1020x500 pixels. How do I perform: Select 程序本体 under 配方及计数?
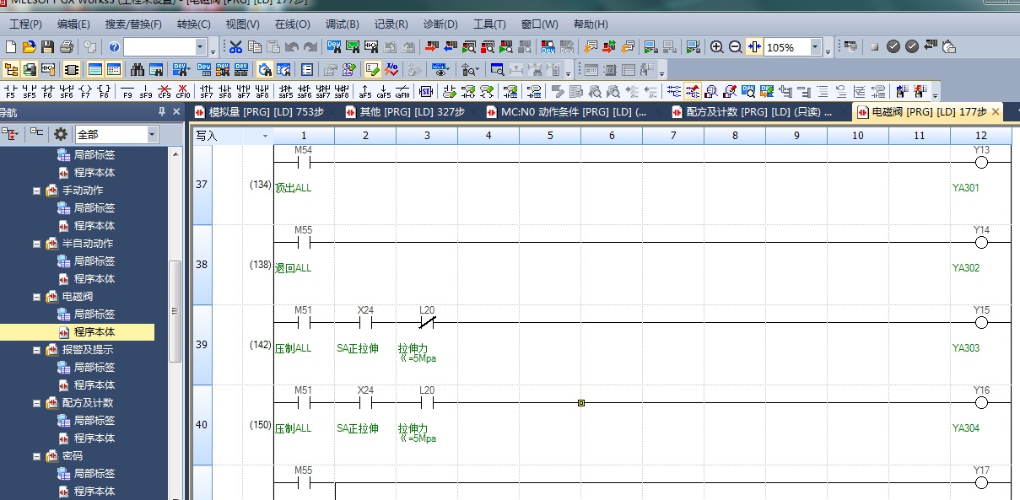tap(94, 438)
